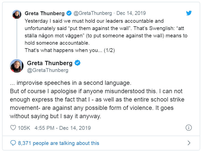The width and height of the screenshot is (202, 152).
Task: Open the Twitter Ads info icon
Action: coord(189,128)
